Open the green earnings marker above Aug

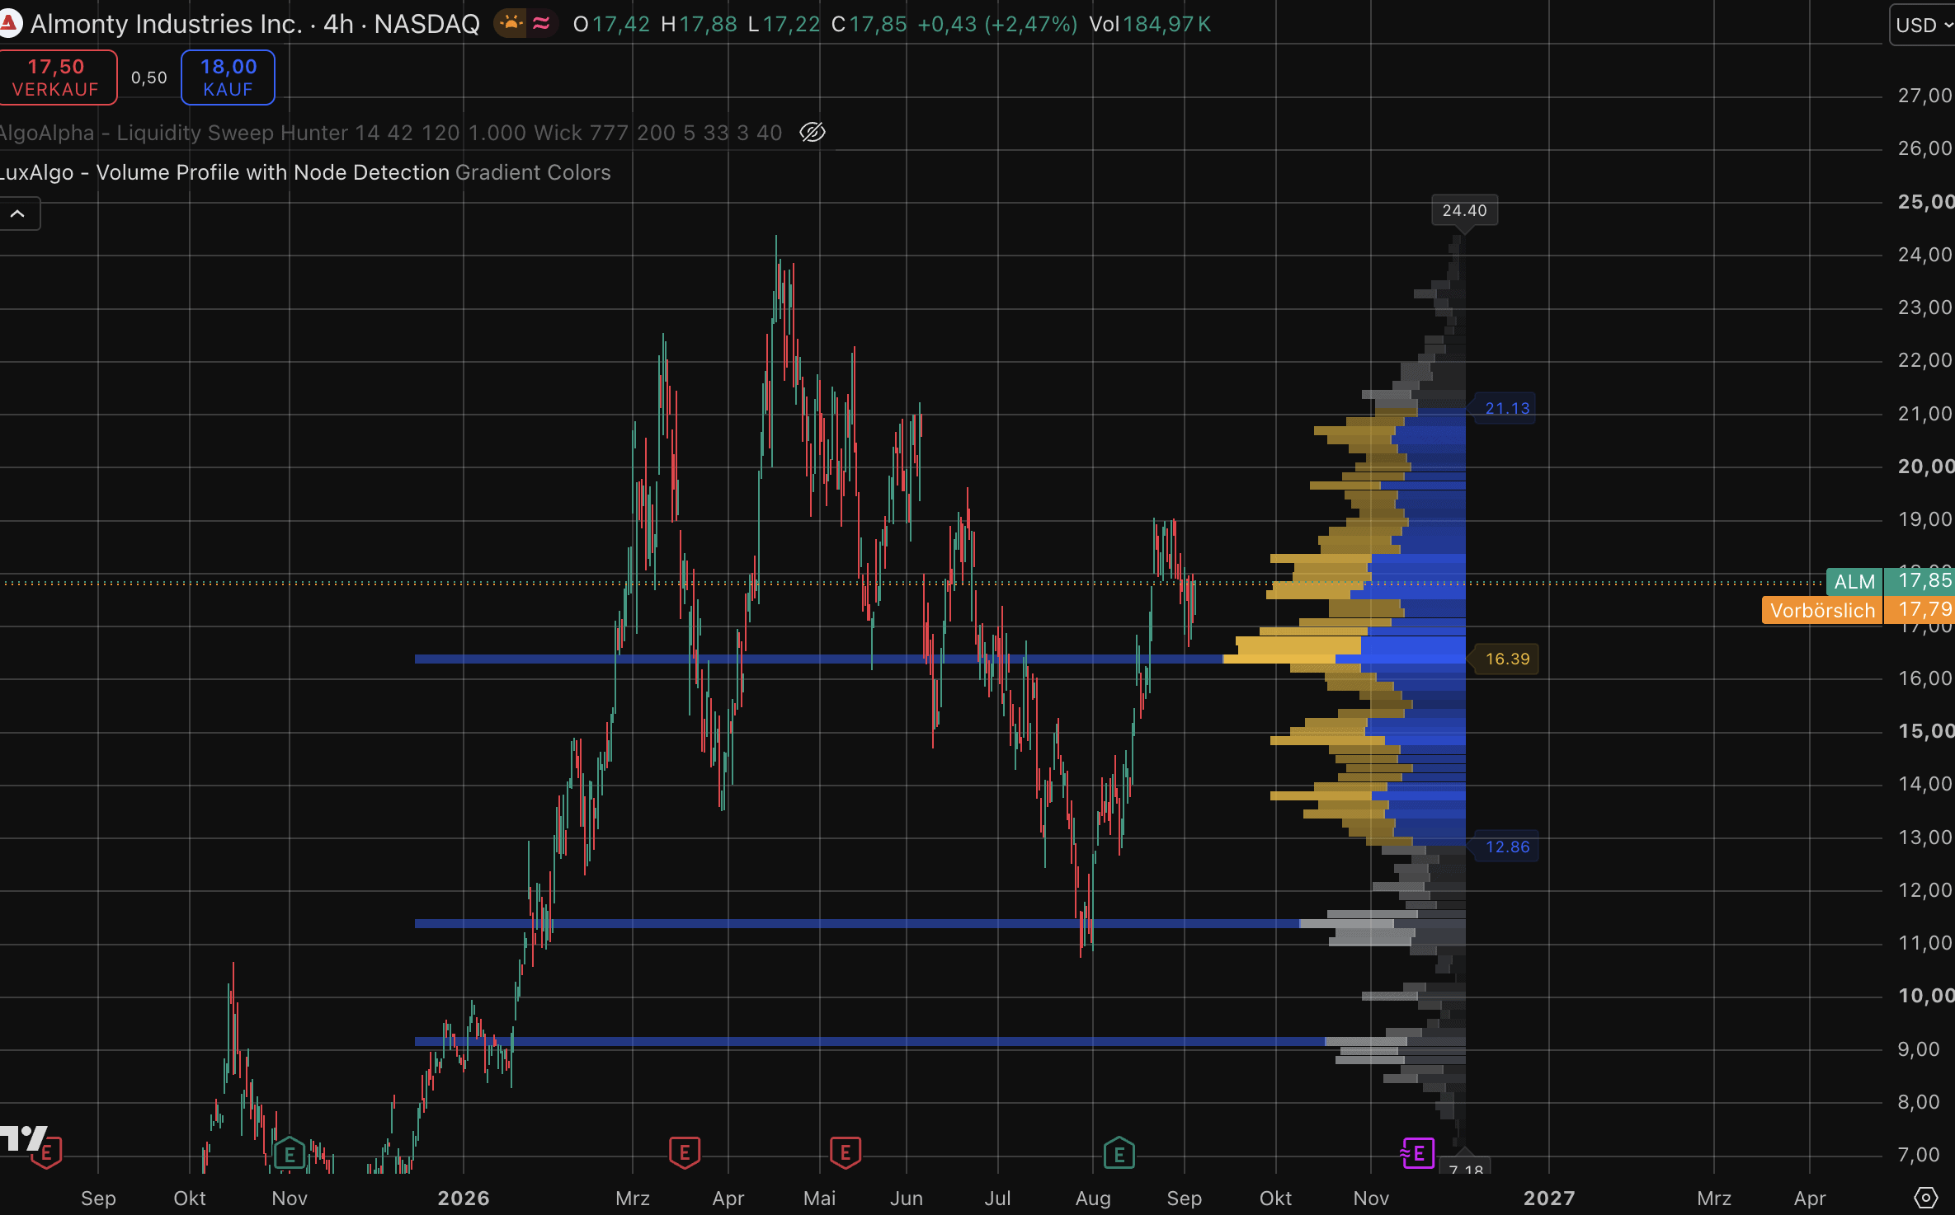click(1119, 1153)
